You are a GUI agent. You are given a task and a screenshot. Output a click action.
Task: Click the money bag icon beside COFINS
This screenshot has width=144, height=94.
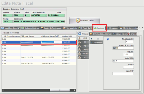79,50
